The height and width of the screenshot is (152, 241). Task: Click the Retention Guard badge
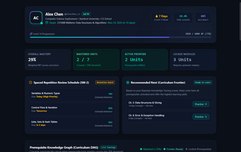pos(105,83)
